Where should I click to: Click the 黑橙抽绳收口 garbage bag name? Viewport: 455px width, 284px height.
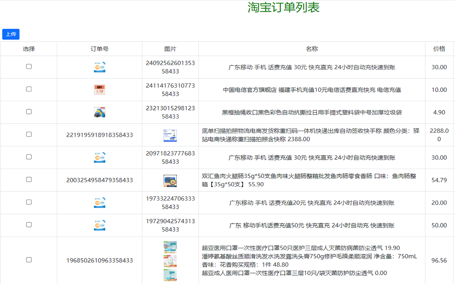point(312,113)
